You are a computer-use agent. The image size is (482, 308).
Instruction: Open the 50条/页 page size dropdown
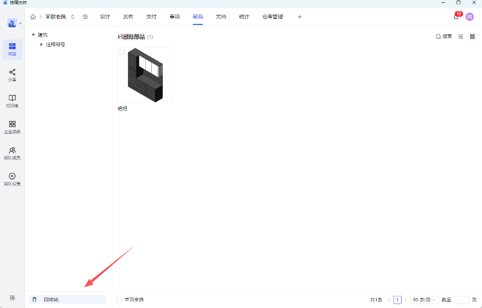[x=424, y=300]
